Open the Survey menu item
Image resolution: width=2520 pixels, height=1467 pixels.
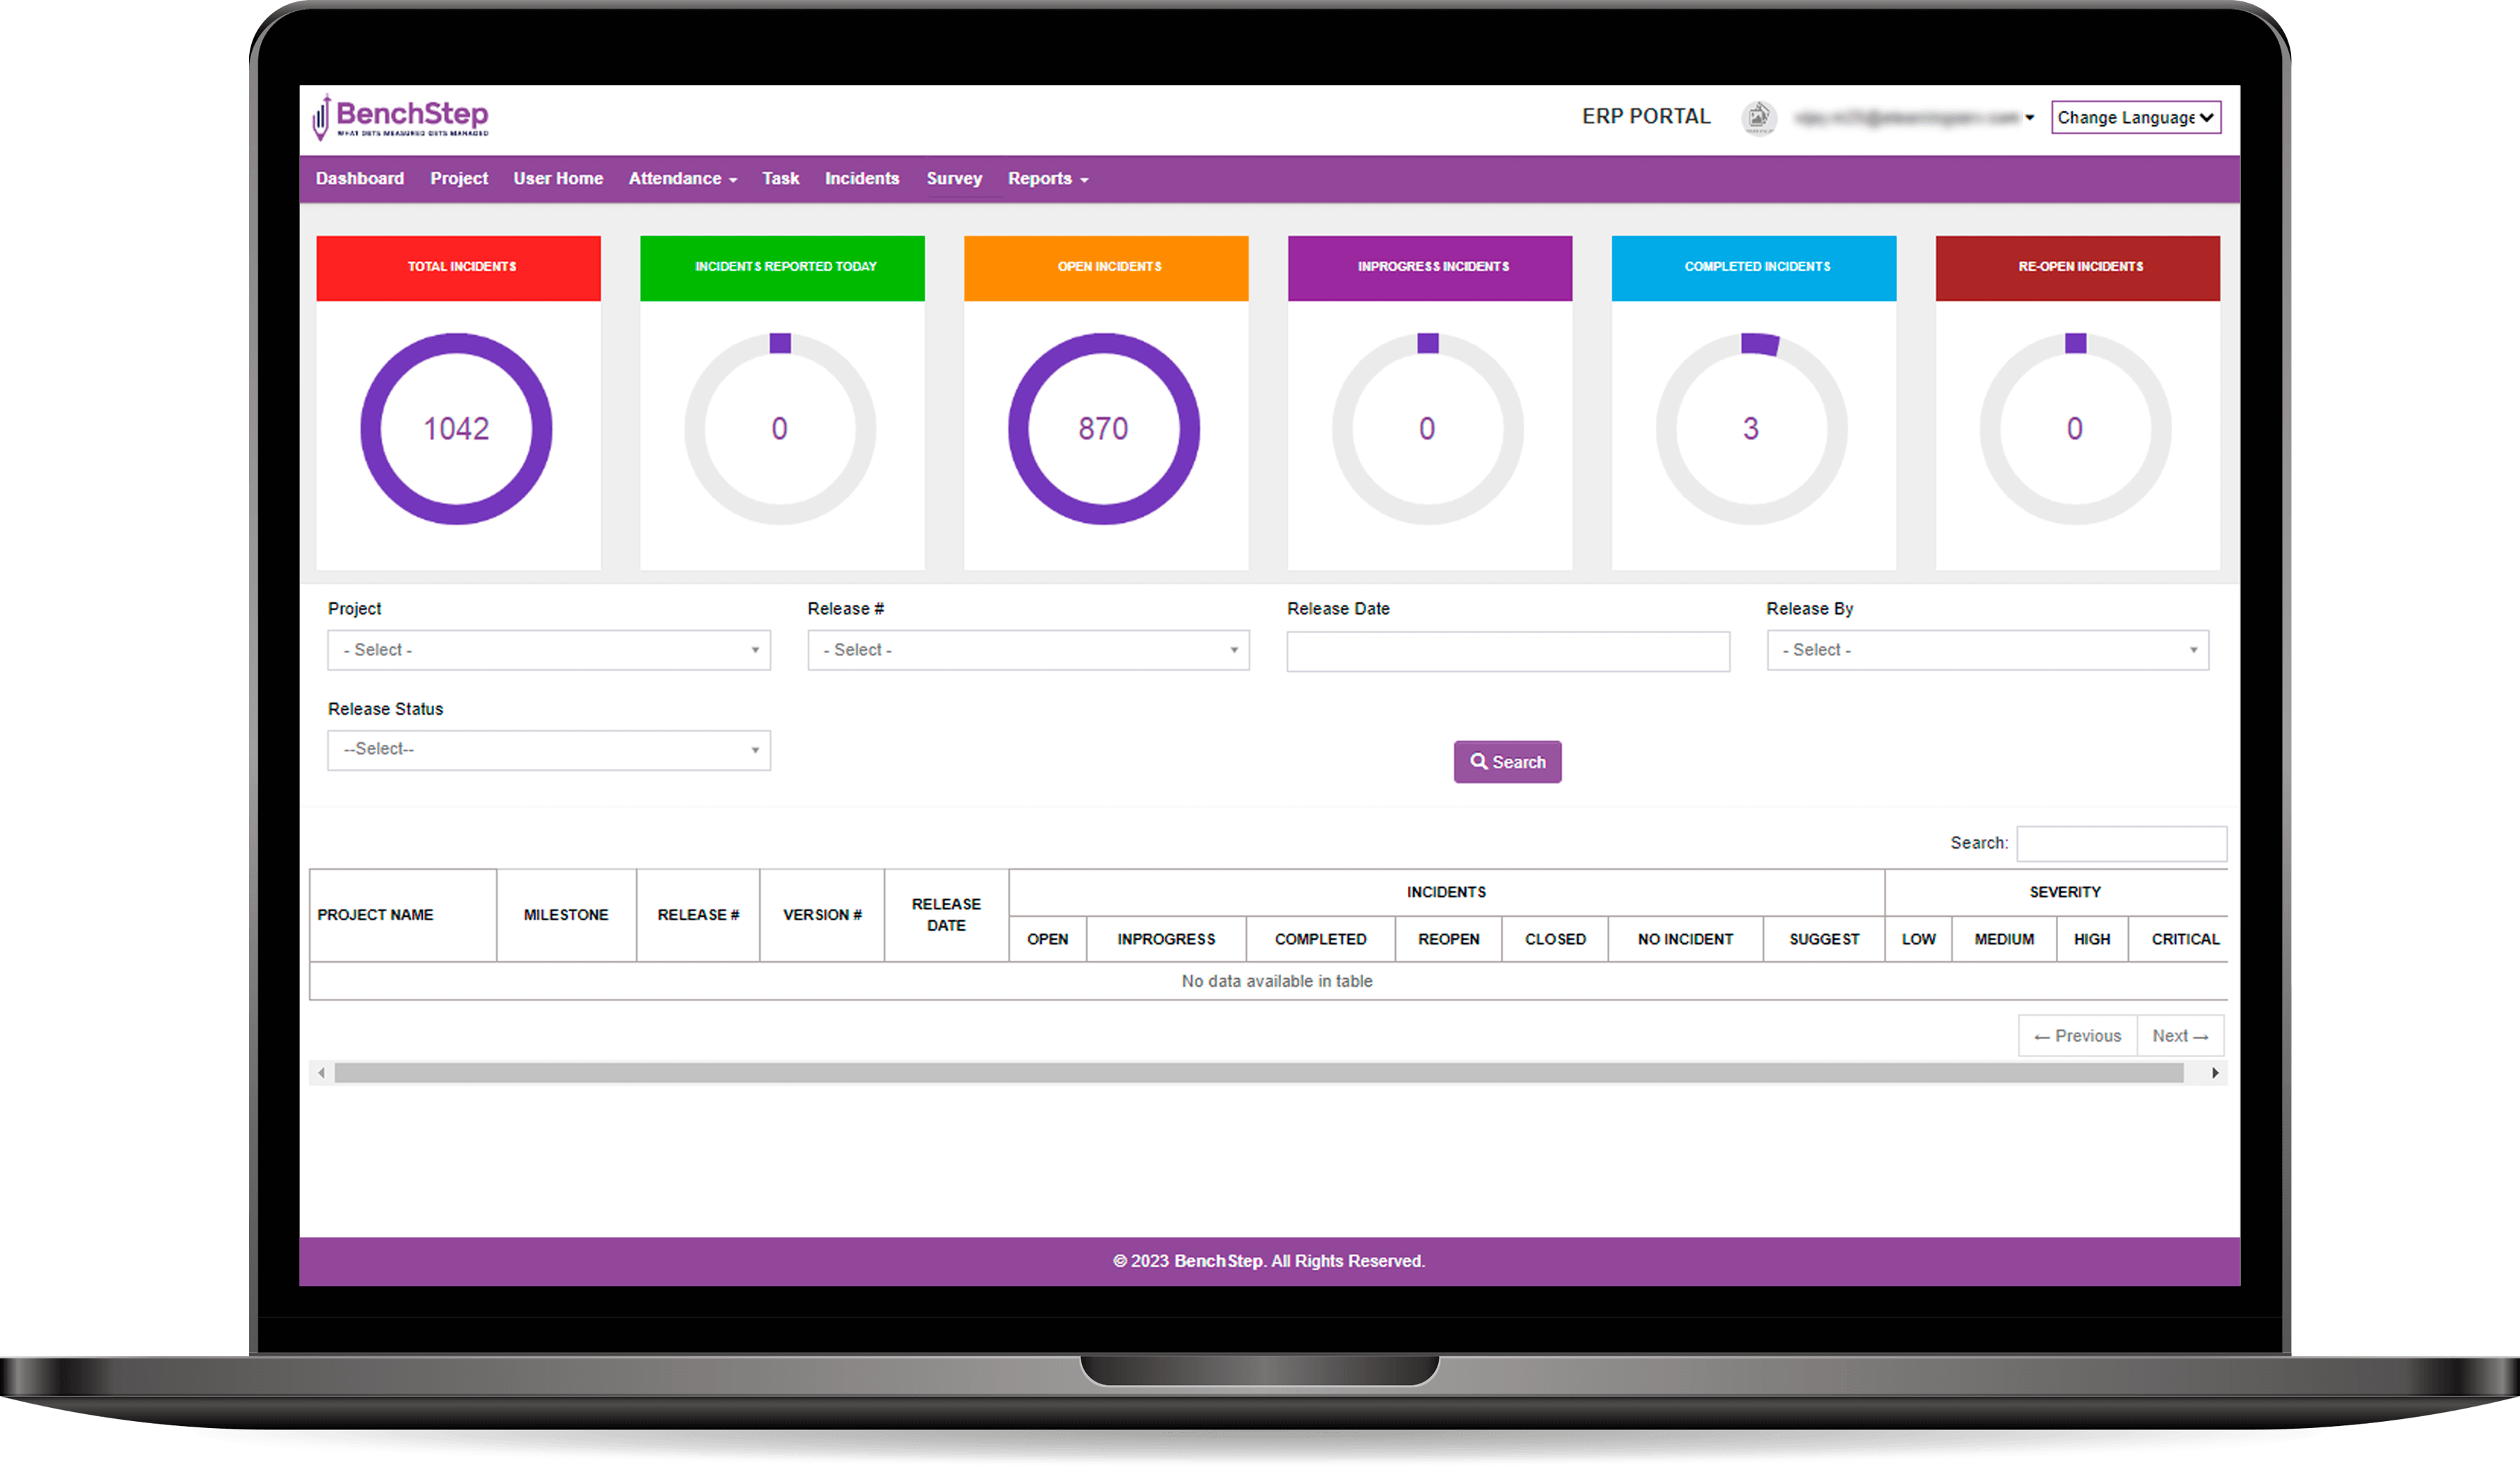coord(954,178)
